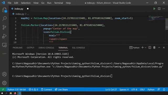Expand breadcrumb ellipsis after index.py
The width and height of the screenshot is (168, 95).
tap(28, 14)
